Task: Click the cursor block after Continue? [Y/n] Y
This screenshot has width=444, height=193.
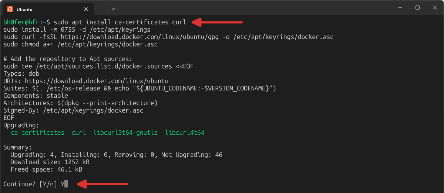Action: 66,184
